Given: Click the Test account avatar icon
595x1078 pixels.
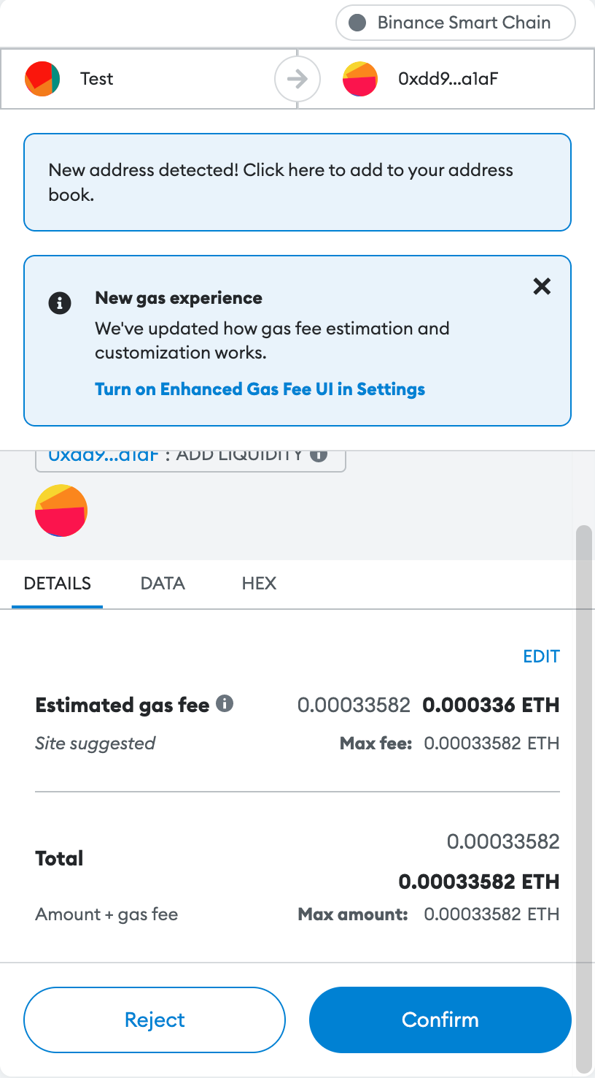Looking at the screenshot, I should point(42,79).
